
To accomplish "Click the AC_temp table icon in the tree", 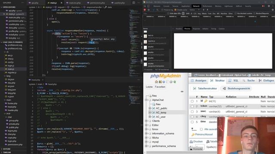I will point(154,113).
